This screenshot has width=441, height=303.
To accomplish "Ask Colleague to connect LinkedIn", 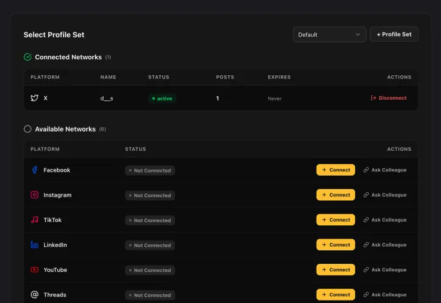I will point(385,244).
